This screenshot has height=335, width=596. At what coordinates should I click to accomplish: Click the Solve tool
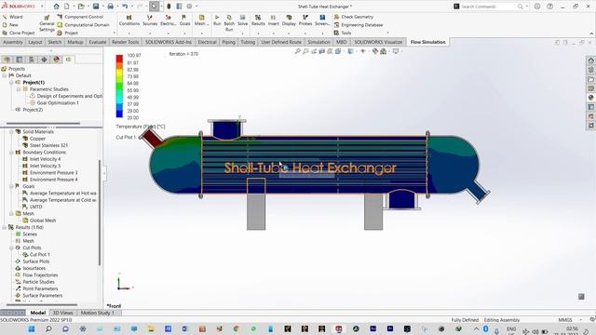coord(242,20)
